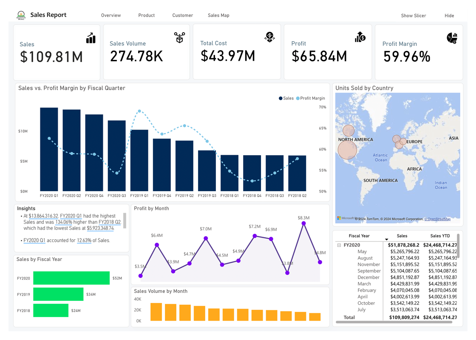Click the $5,923,348.74 link in Insights
This screenshot has width=476, height=340.
(100, 228)
